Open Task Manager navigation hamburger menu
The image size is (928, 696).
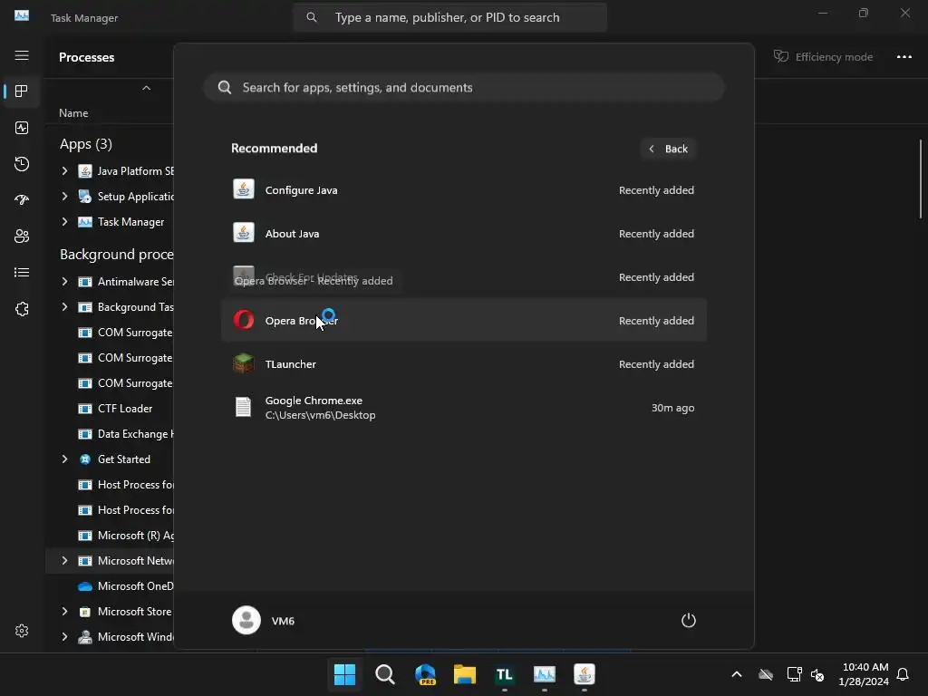[22, 55]
